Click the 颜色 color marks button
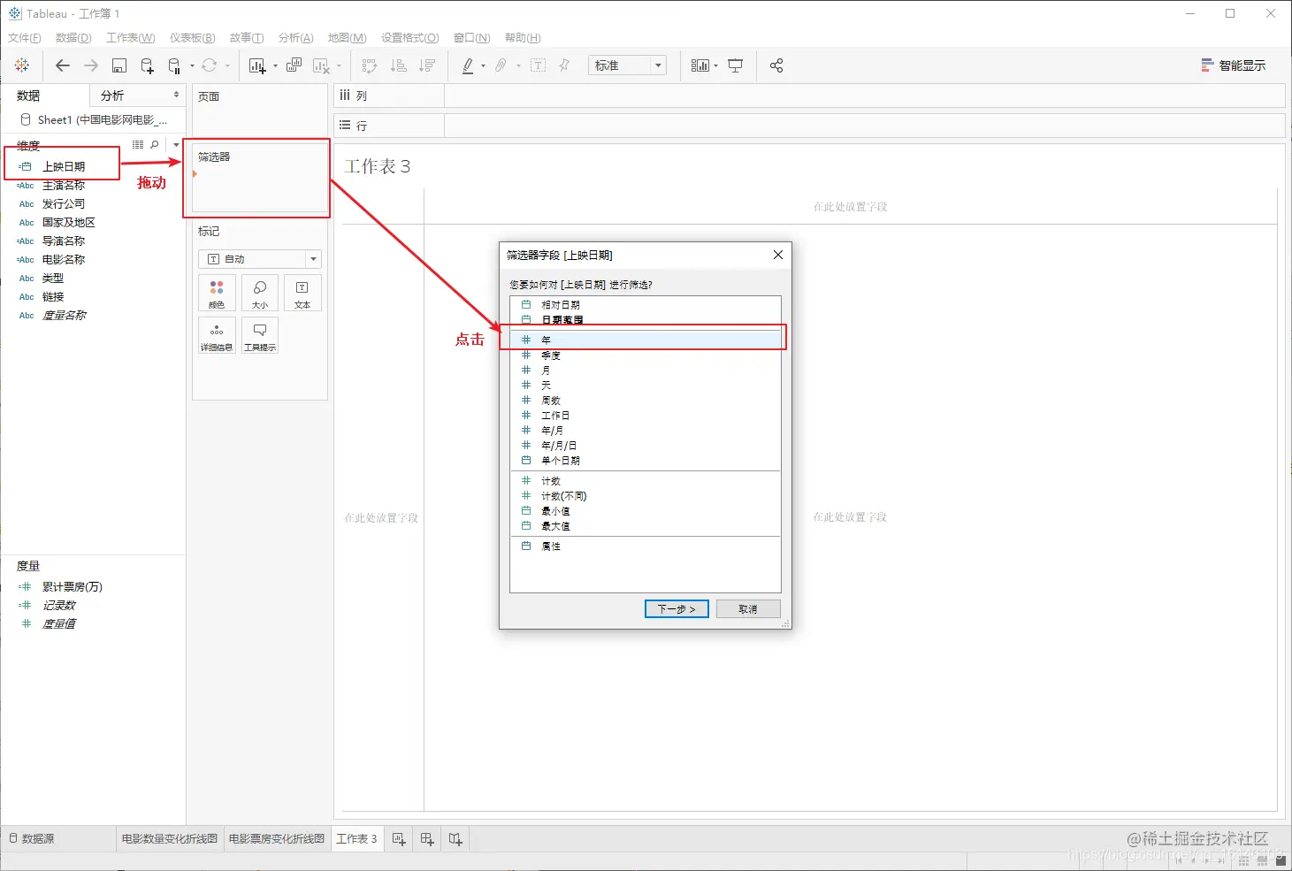 (x=217, y=293)
